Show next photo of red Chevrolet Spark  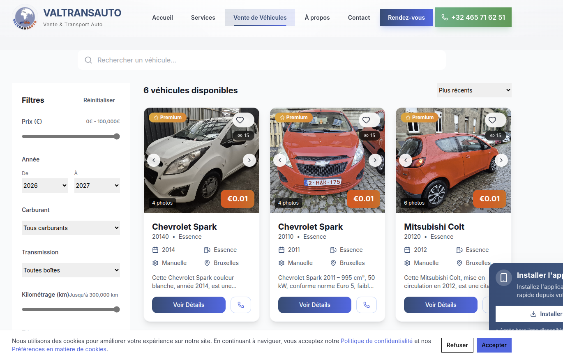coord(375,160)
